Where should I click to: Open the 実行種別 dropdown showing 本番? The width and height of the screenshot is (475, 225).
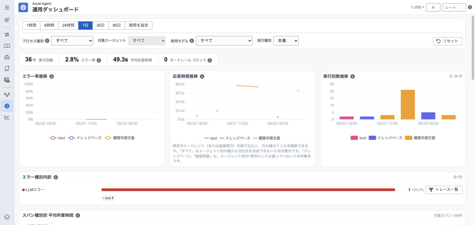coord(286,41)
